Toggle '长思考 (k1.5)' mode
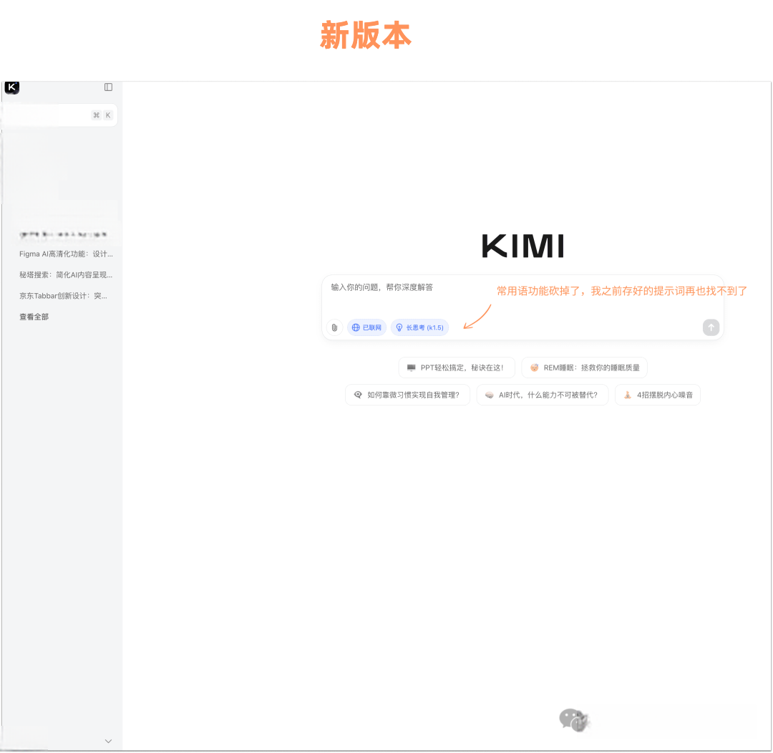The image size is (773, 753). point(420,327)
